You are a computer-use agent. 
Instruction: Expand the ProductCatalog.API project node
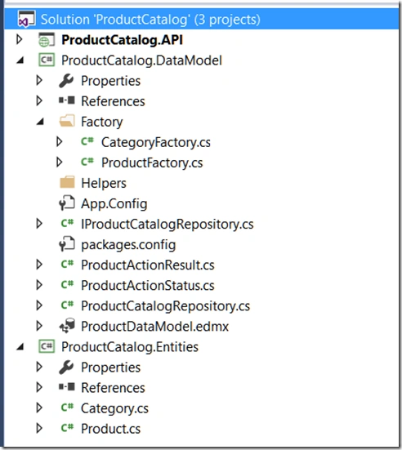coord(20,39)
